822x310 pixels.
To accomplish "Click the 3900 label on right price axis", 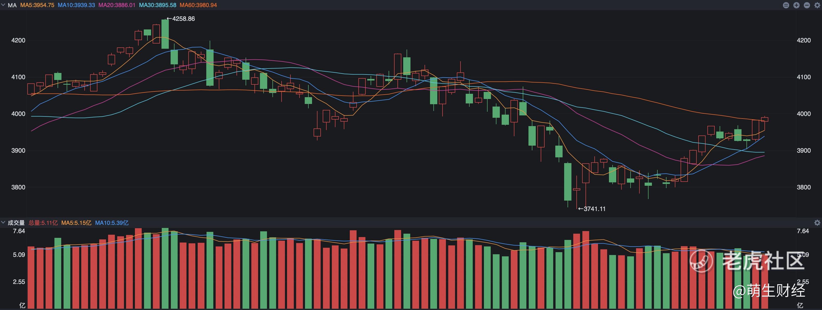I will tap(804, 150).
